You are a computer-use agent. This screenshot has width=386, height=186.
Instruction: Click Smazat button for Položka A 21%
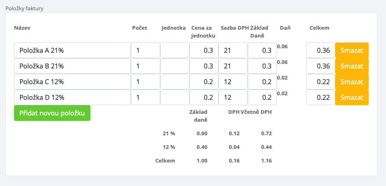pyautogui.click(x=352, y=50)
